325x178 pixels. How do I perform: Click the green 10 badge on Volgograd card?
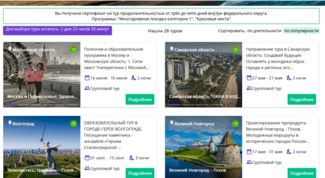(74, 123)
